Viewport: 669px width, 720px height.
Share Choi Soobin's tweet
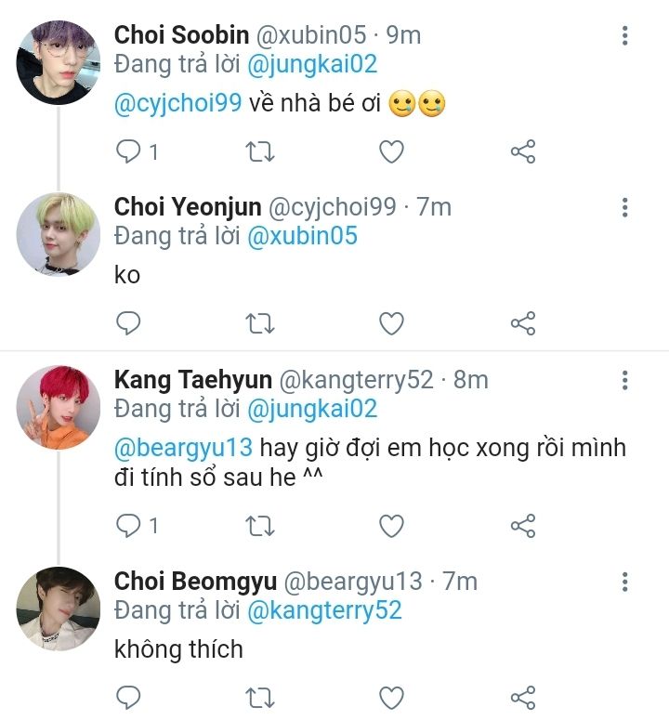(x=523, y=151)
